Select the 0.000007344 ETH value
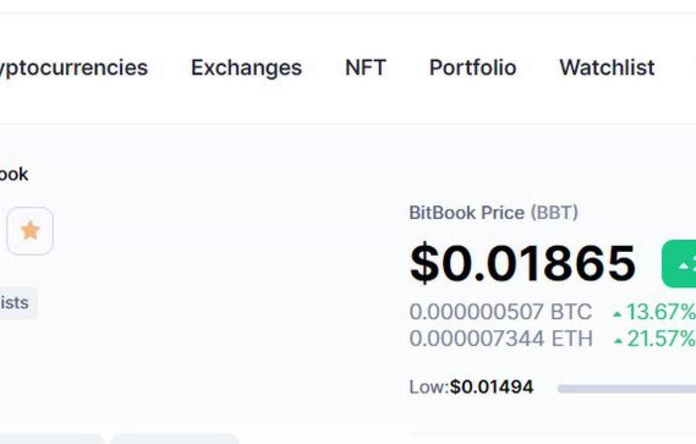Viewport: 696px width, 444px height. [x=501, y=339]
